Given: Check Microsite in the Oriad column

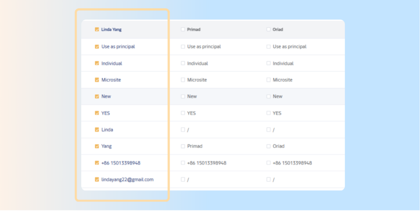Looking at the screenshot, I should [x=268, y=80].
